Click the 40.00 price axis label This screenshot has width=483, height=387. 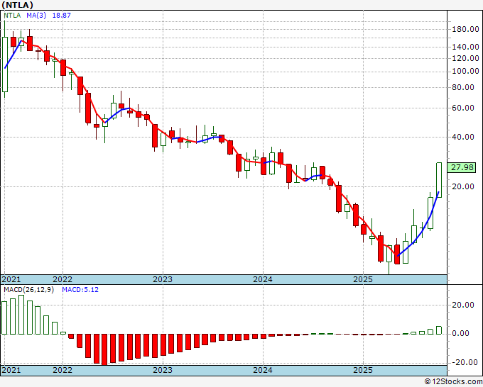[x=463, y=137]
